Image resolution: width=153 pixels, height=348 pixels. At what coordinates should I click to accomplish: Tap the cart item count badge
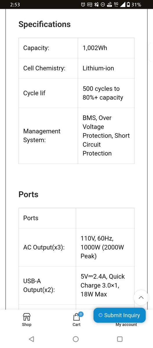[x=81, y=314]
